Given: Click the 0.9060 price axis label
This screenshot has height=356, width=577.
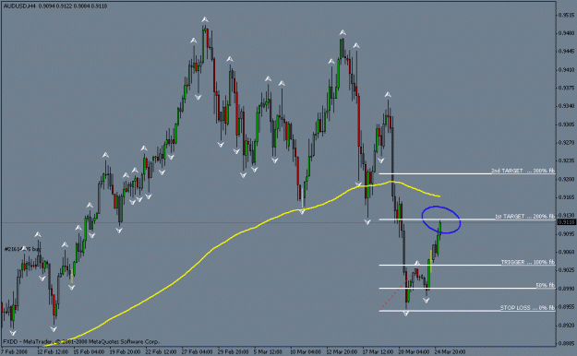Looking at the screenshot, I should click(x=566, y=253).
